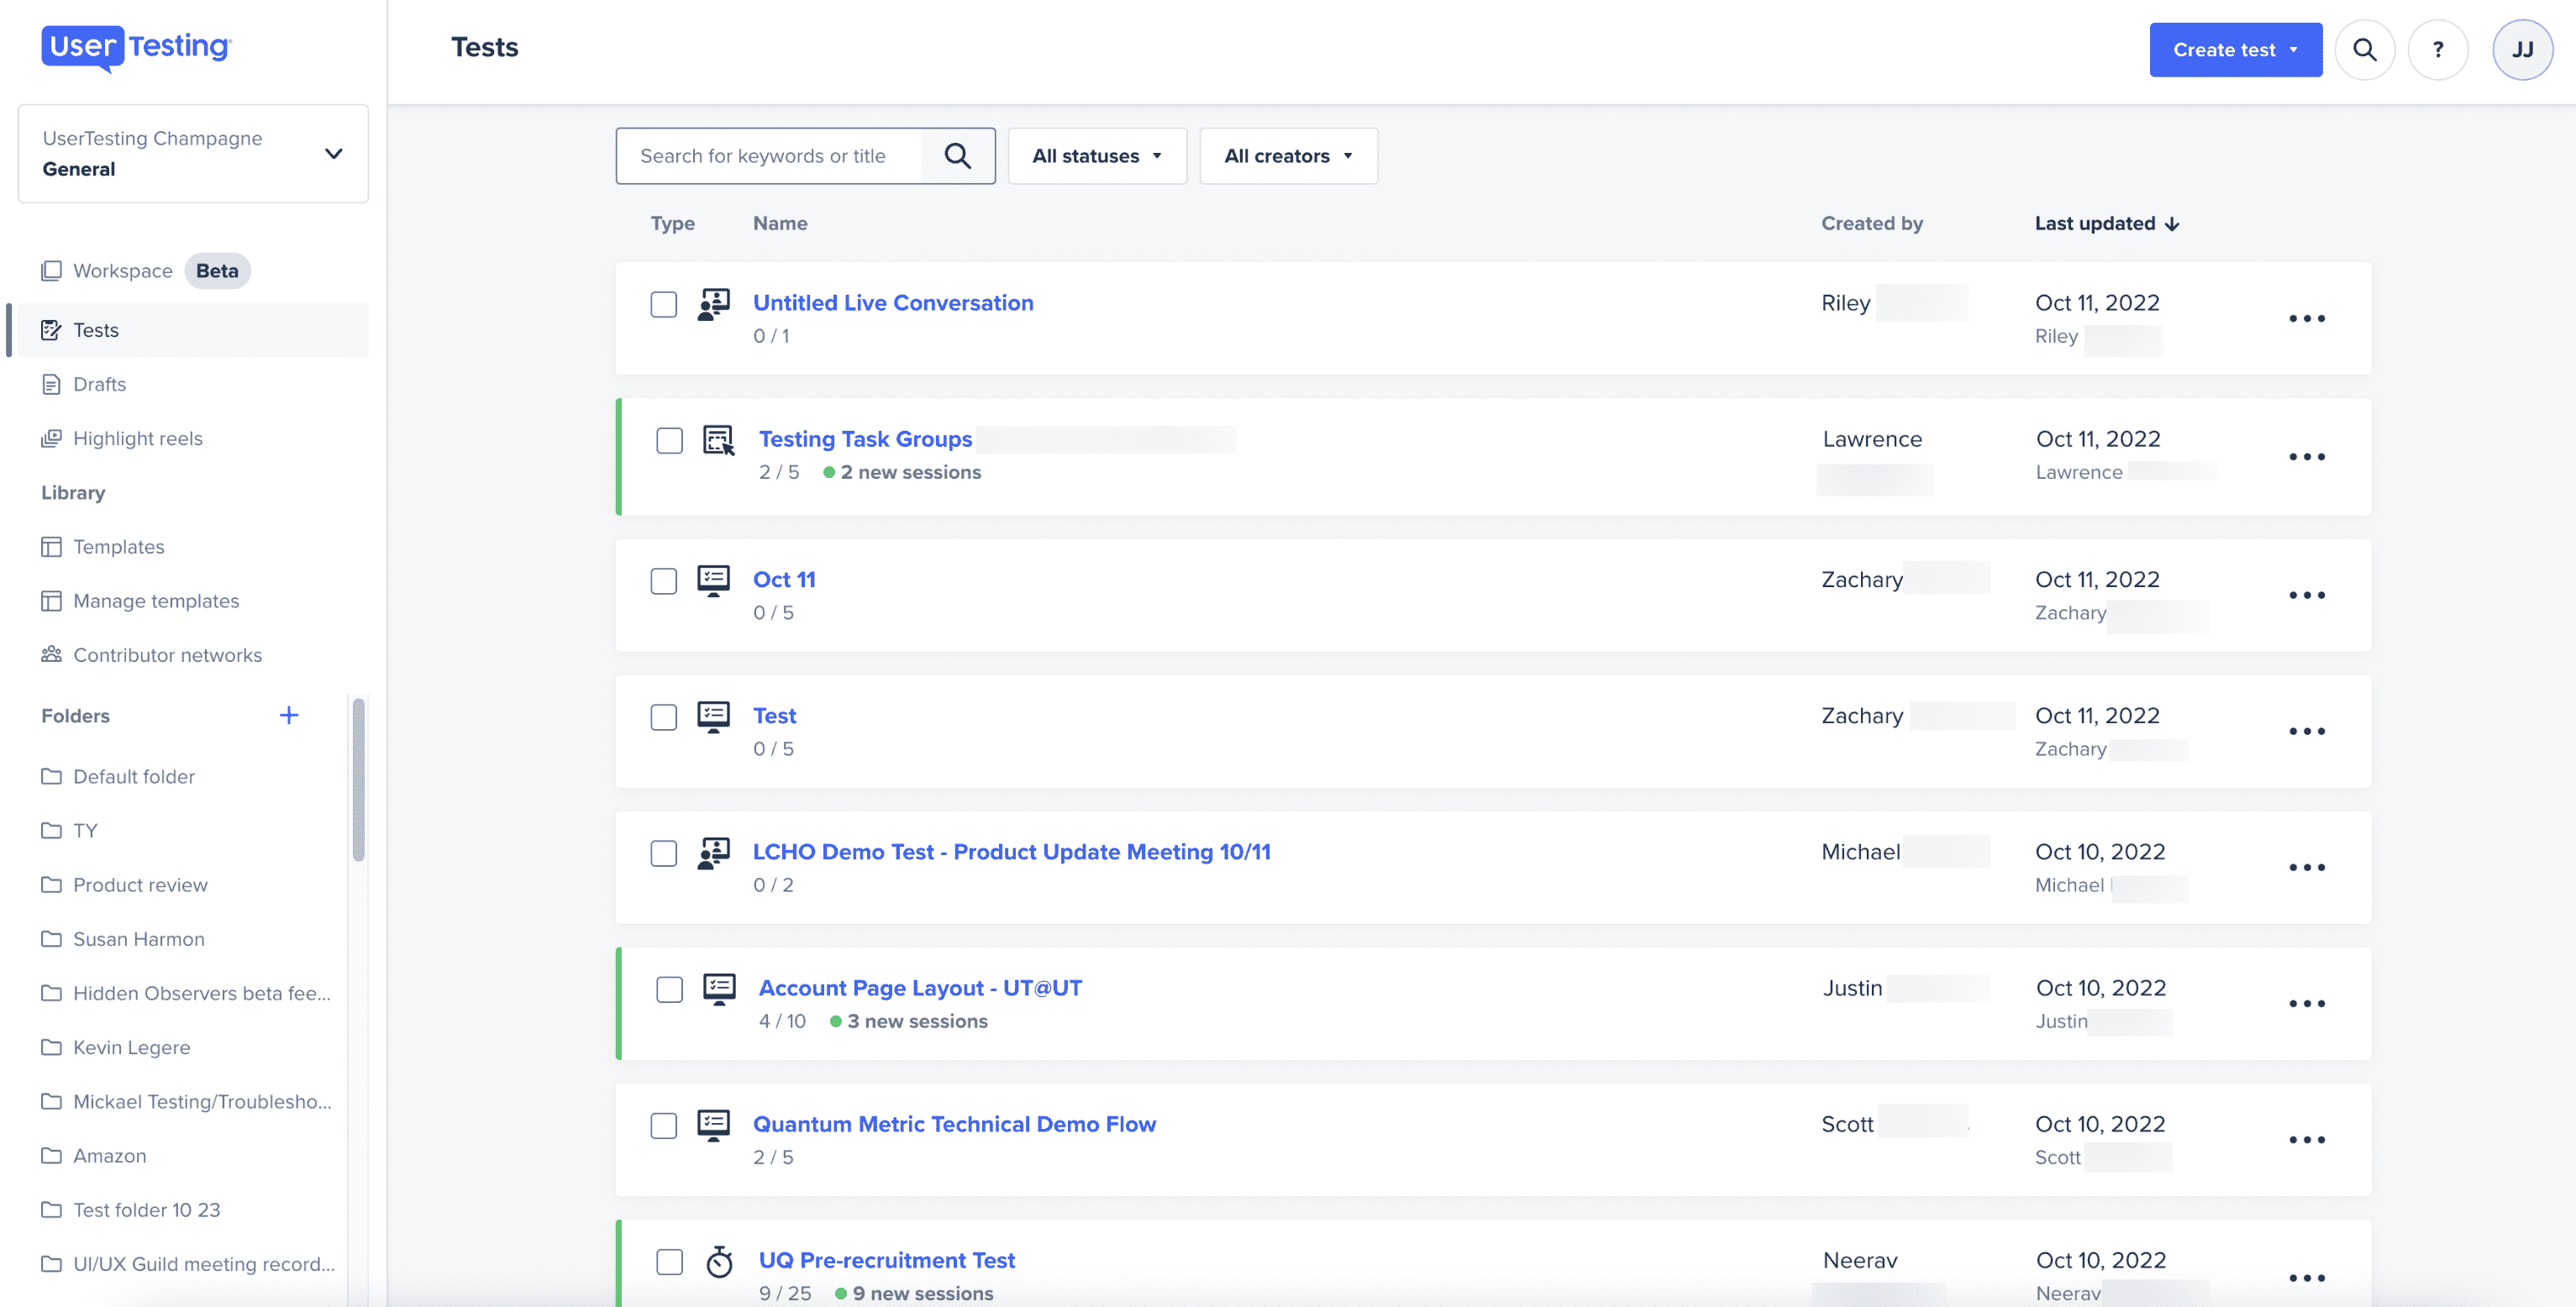
Task: Click test type icon for Account Page Layout
Action: [x=719, y=989]
